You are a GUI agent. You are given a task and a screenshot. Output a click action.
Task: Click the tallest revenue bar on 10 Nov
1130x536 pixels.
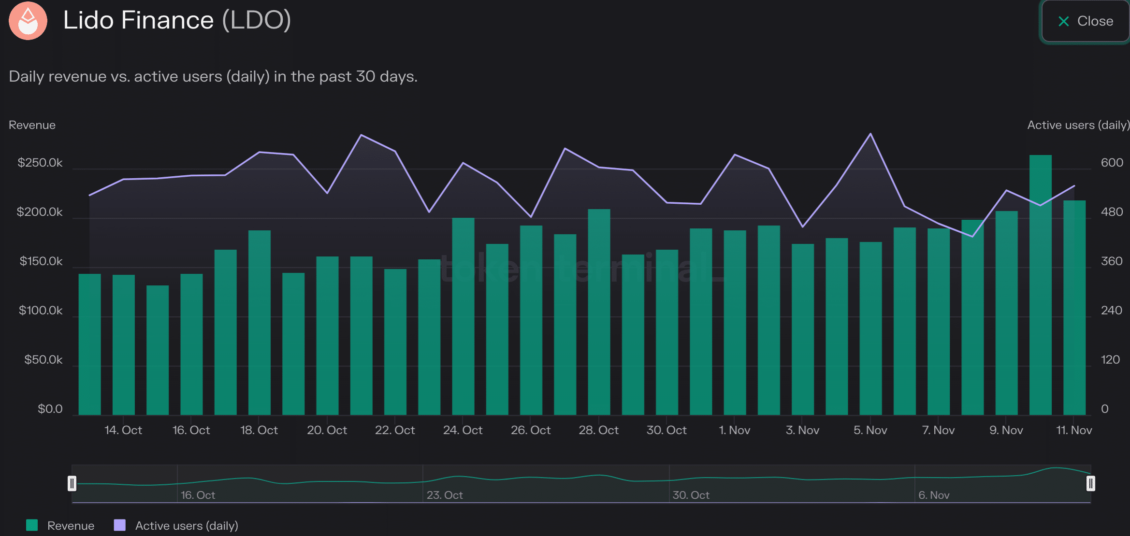[1041, 285]
